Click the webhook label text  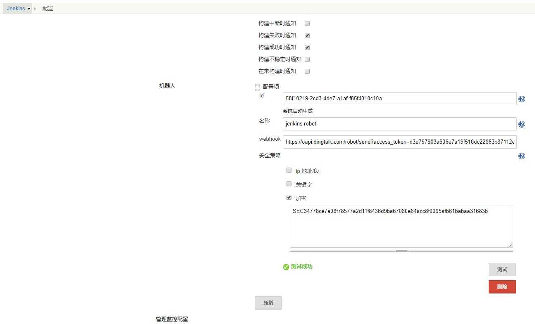pos(270,139)
